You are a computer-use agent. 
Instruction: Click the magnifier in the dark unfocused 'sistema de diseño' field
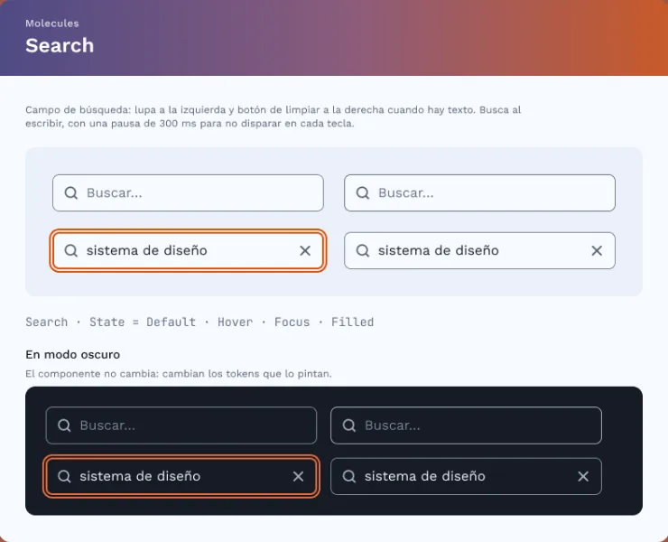point(349,476)
